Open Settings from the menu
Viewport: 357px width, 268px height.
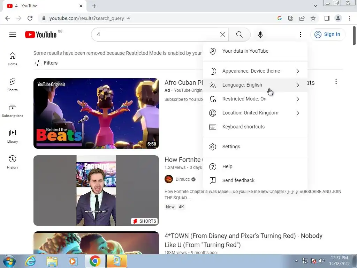[x=255, y=147]
